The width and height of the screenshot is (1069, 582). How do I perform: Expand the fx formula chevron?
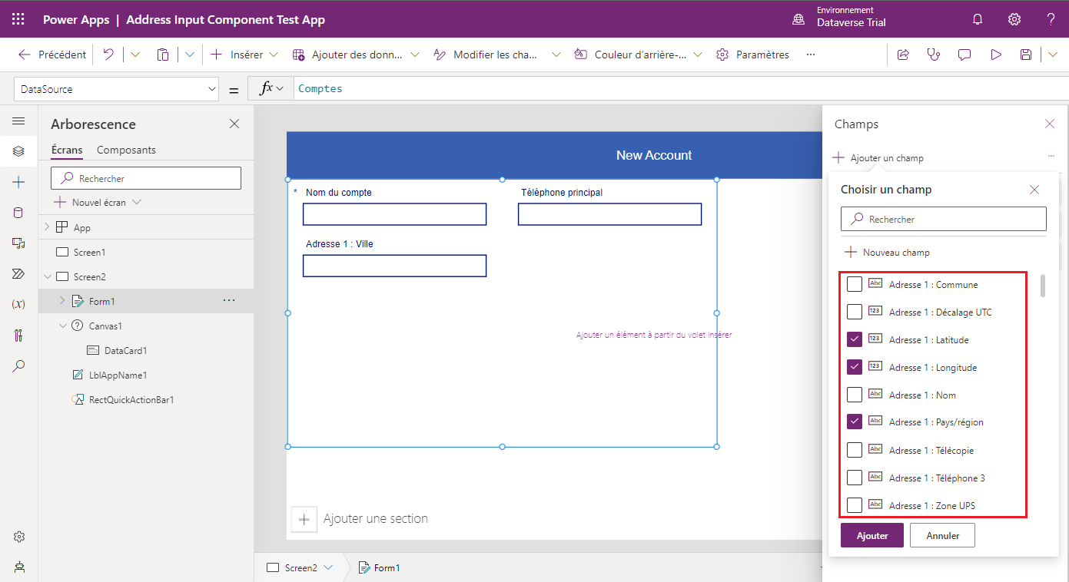[x=280, y=89]
